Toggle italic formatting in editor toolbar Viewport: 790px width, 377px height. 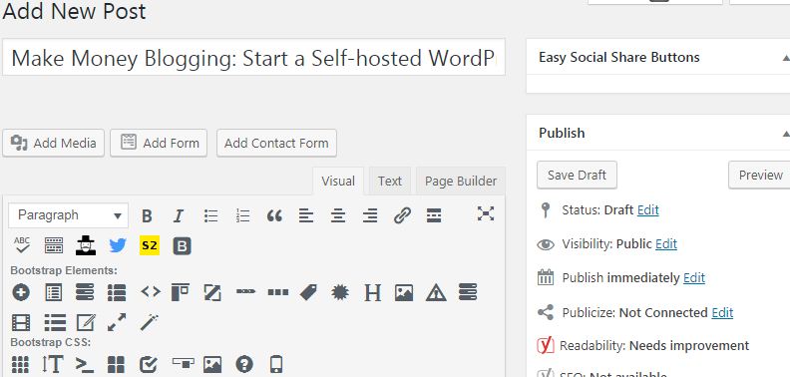pos(179,216)
